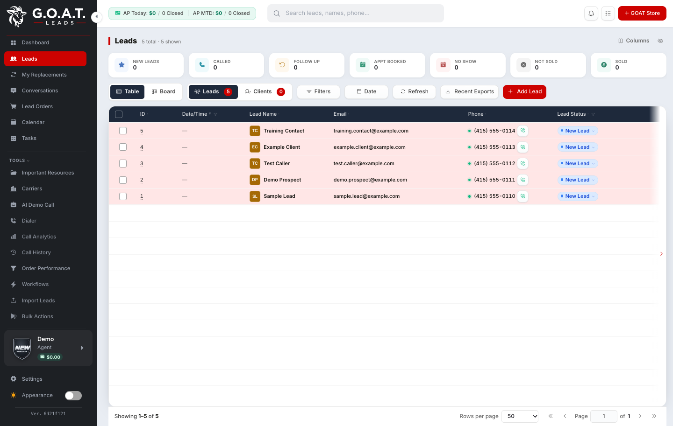Click the Not Sold status card
Viewport: 673px width, 426px height.
point(548,65)
